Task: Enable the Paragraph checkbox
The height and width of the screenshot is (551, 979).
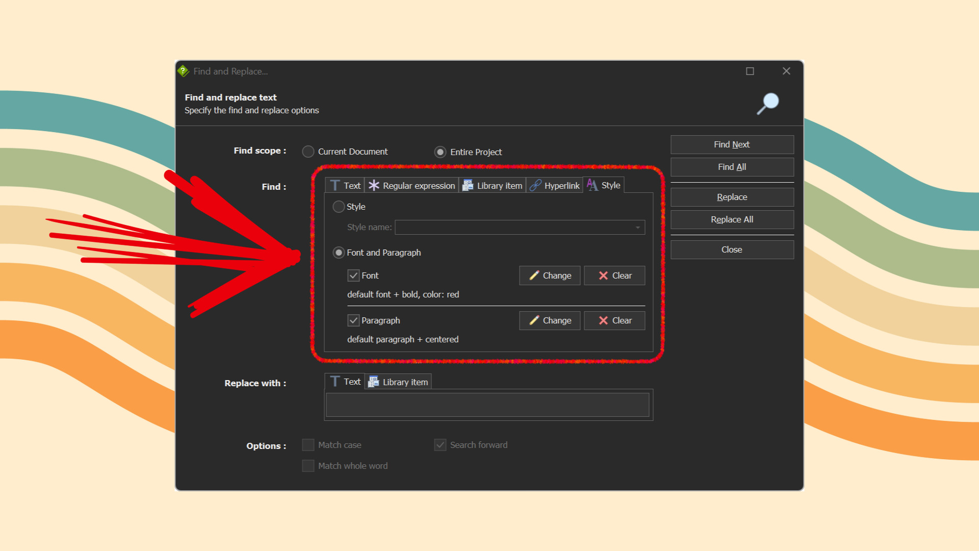Action: [353, 319]
